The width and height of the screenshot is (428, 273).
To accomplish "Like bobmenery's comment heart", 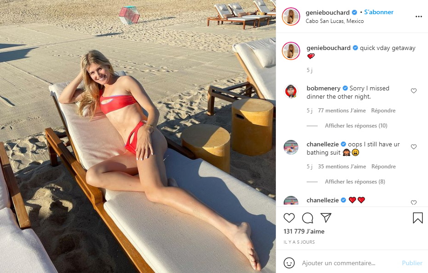I will click(x=414, y=91).
